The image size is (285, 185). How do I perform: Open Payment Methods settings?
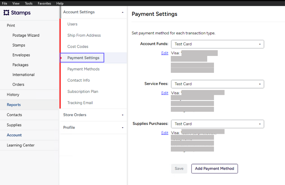click(x=83, y=69)
